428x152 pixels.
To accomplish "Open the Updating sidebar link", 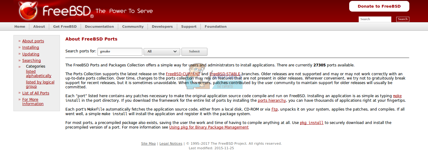I will 31,54.
